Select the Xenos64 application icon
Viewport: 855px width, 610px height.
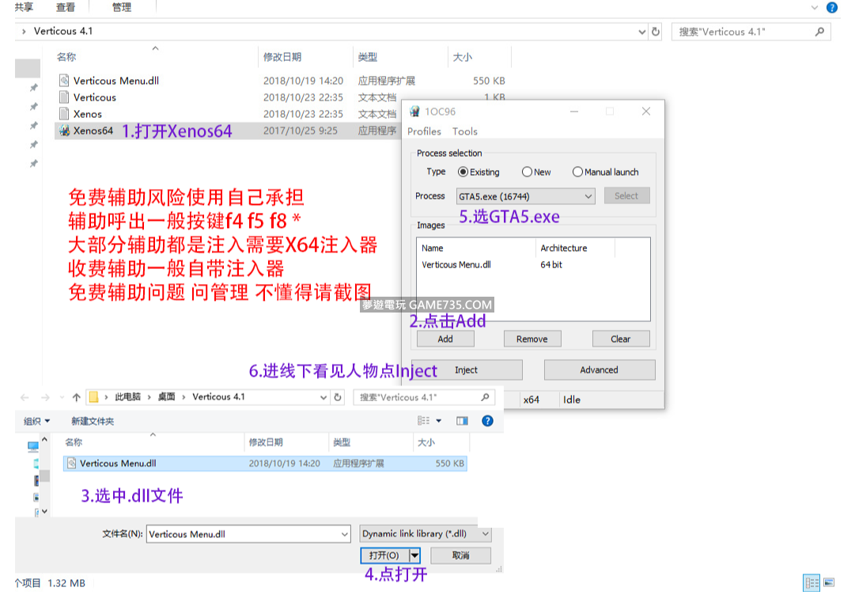(64, 131)
